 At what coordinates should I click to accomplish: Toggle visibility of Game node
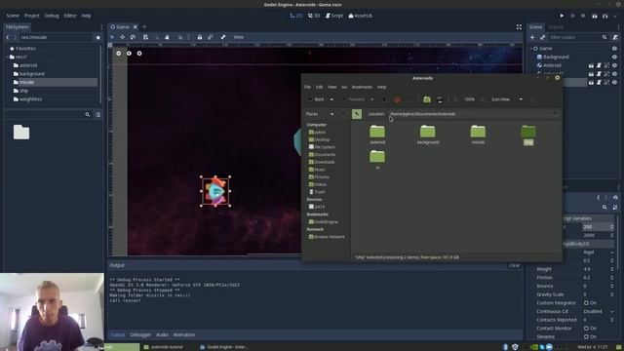614,48
